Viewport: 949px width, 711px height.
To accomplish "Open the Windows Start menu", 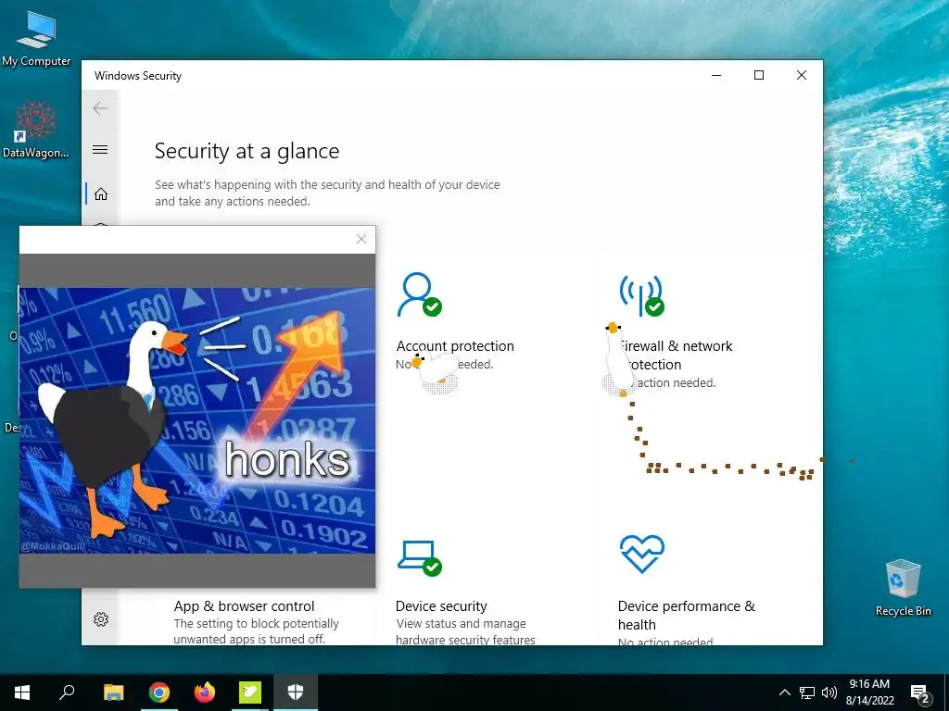I will (22, 692).
